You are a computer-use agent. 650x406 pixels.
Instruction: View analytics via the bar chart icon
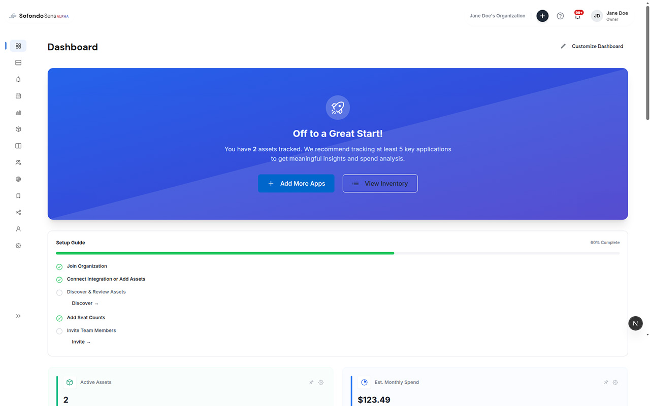[x=18, y=113]
